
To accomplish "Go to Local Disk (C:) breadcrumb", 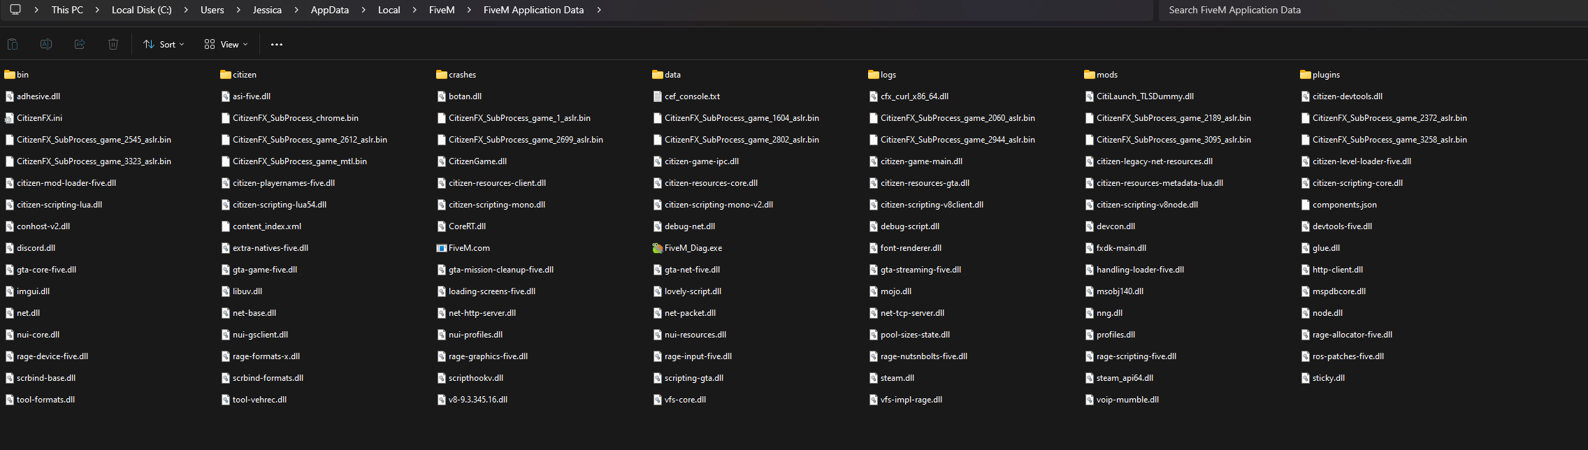I will 142,10.
